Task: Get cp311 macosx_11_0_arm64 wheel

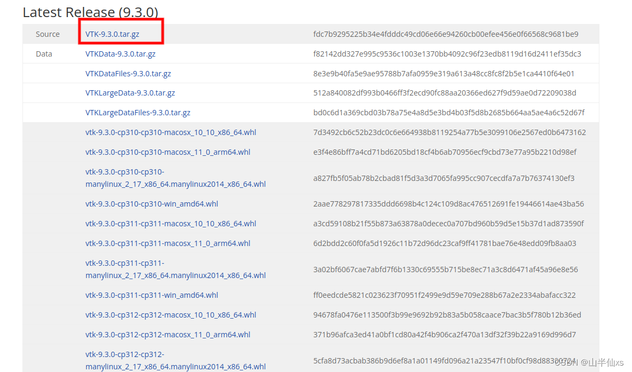Action: click(x=168, y=243)
